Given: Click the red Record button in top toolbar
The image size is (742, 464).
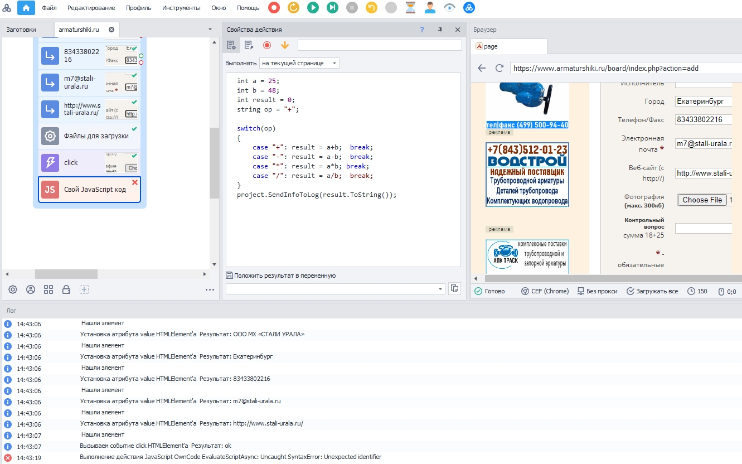Looking at the screenshot, I should 274,8.
